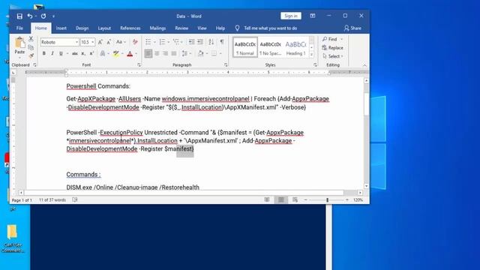Switch to the Mailings tab
Image resolution: width=480 pixels, height=270 pixels.
(x=157, y=28)
